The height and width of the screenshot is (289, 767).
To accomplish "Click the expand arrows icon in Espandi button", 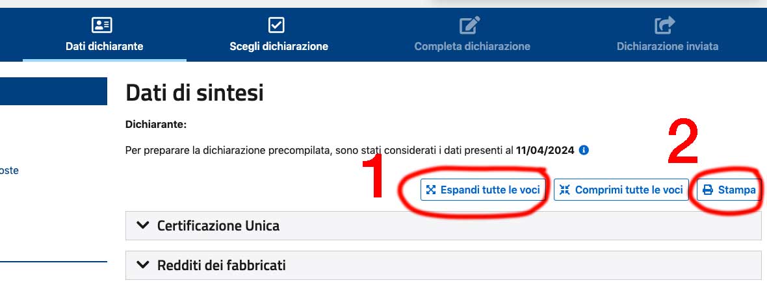I will coord(430,190).
